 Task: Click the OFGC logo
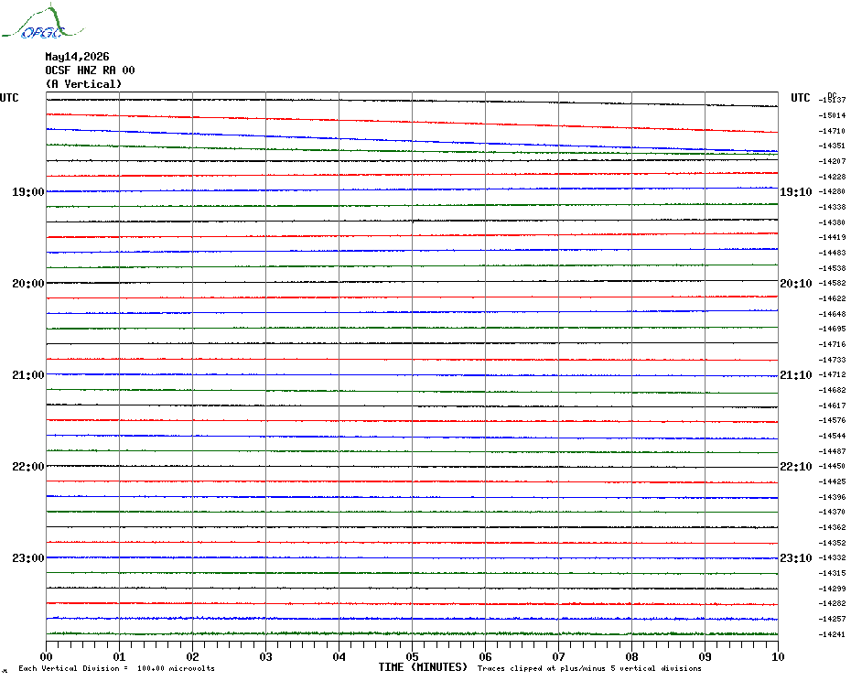click(43, 22)
